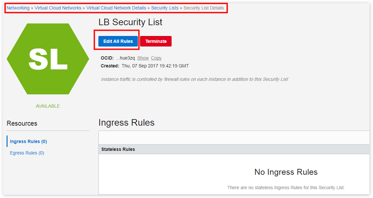Screen dimensions: 373x198
Task: Click the LB Security List title
Action: pos(130,22)
